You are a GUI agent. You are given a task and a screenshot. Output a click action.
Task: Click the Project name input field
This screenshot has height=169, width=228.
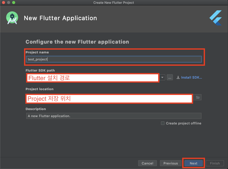coord(114,59)
